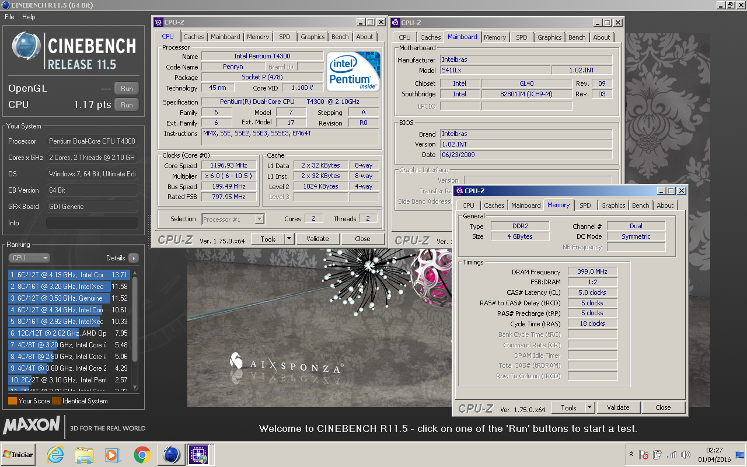Viewport: 747px width, 467px height.
Task: Open Google Chrome from the taskbar
Action: click(142, 454)
